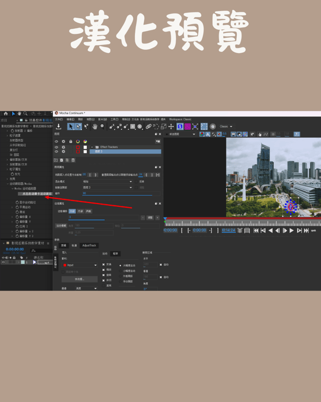Toggle the magenta grid icon
This screenshot has height=402, width=321.
tap(188, 126)
